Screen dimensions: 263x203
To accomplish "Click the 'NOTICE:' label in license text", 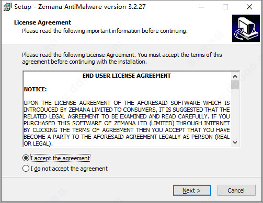I will tap(36, 89).
